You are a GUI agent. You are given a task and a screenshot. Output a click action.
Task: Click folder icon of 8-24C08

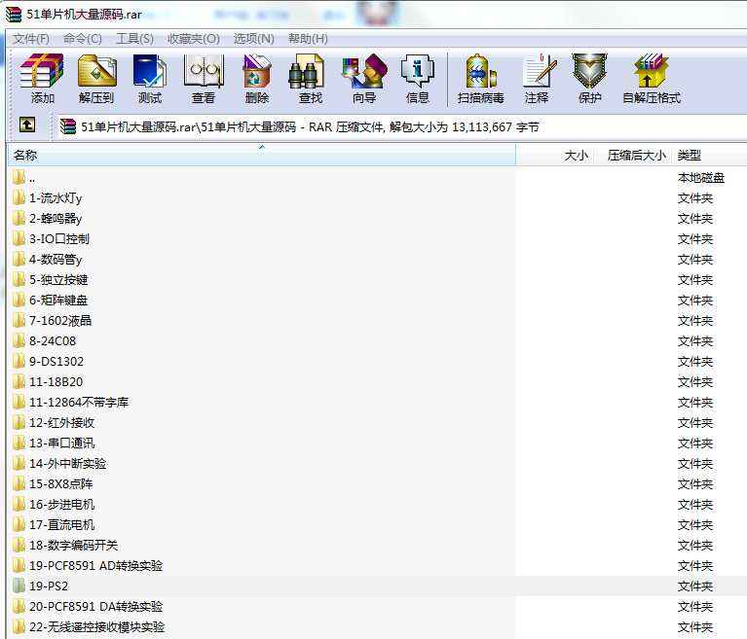19,340
